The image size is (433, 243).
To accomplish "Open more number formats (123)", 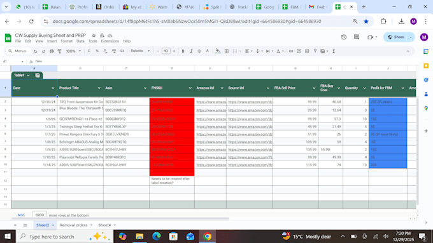I will click(122, 51).
